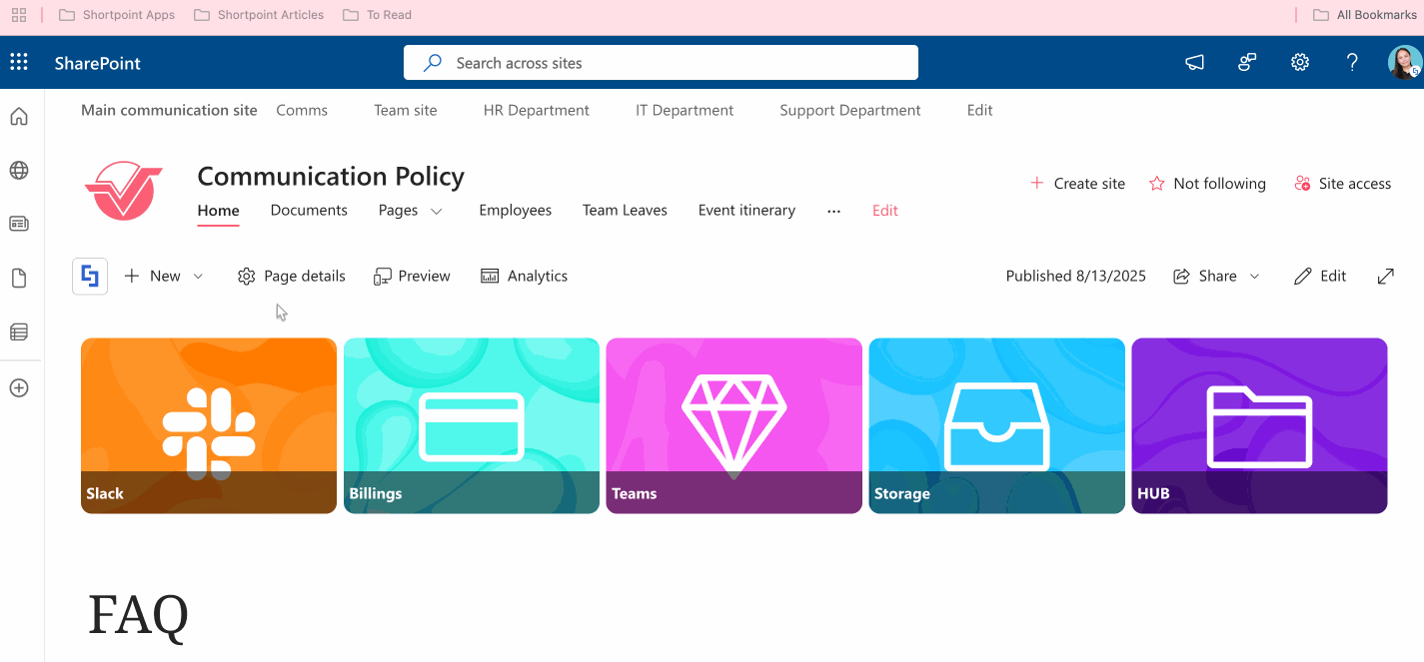Open My files page icon in sidebar
Image resolution: width=1424 pixels, height=662 pixels.
pyautogui.click(x=19, y=278)
